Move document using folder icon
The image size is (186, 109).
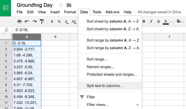(69, 5)
